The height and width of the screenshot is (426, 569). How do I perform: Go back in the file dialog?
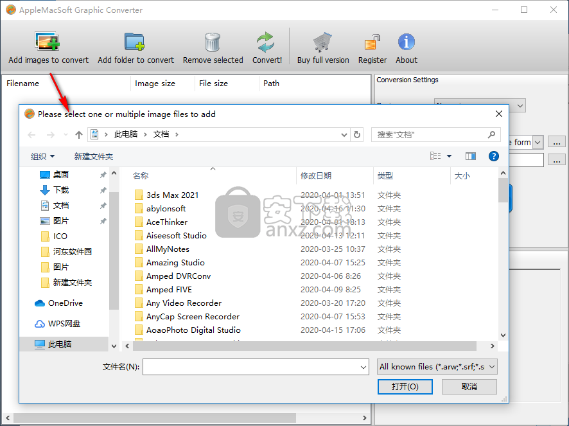[x=31, y=135]
